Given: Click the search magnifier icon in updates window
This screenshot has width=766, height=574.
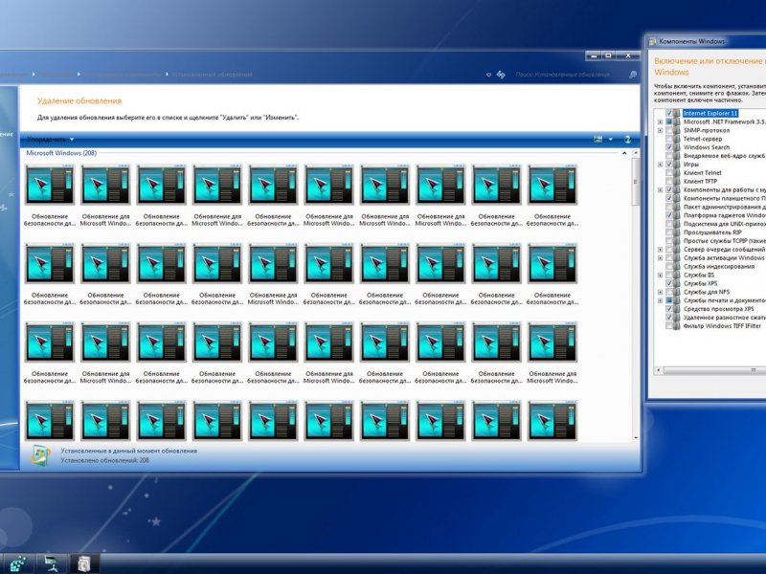Looking at the screenshot, I should [x=633, y=75].
